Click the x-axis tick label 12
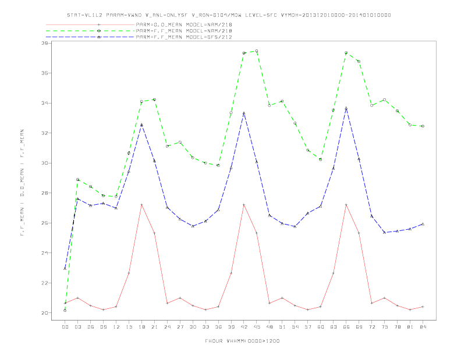This screenshot has width=461, height=356. click(116, 327)
